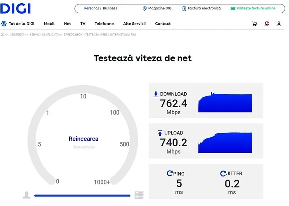The width and height of the screenshot is (289, 206).
Task: Click the jitter refresh icon
Action: tap(223, 173)
